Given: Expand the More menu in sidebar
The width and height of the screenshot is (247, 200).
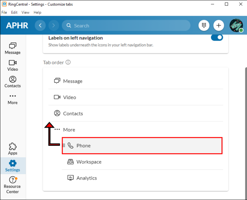Looking at the screenshot, I should (x=13, y=99).
